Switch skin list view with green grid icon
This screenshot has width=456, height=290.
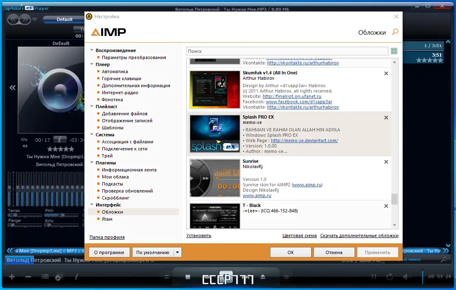point(394,51)
